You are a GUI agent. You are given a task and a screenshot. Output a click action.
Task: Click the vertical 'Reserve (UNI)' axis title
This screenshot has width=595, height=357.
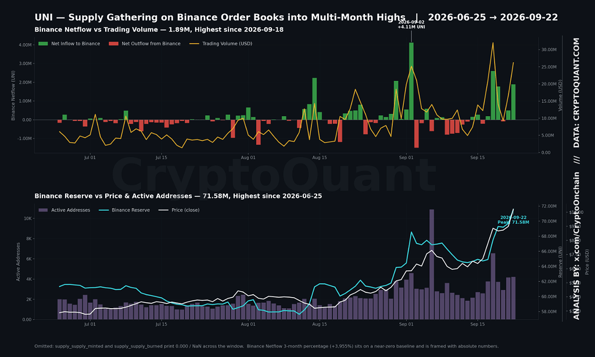[561, 262]
